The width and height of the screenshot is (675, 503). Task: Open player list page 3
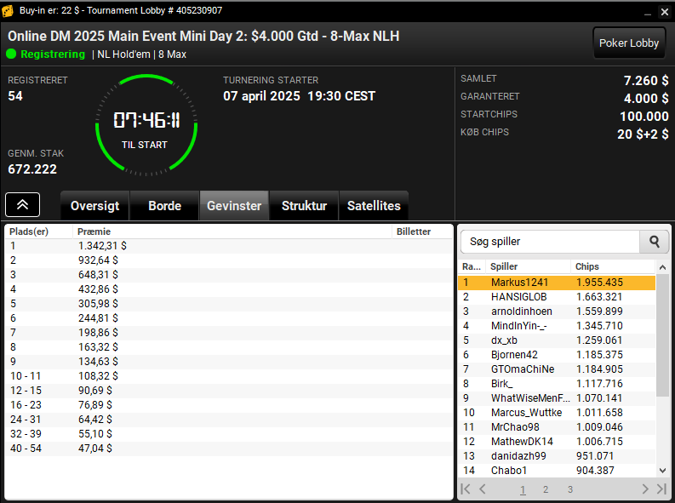[x=570, y=489]
